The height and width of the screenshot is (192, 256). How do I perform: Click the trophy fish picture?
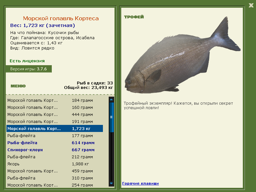coord(182,56)
